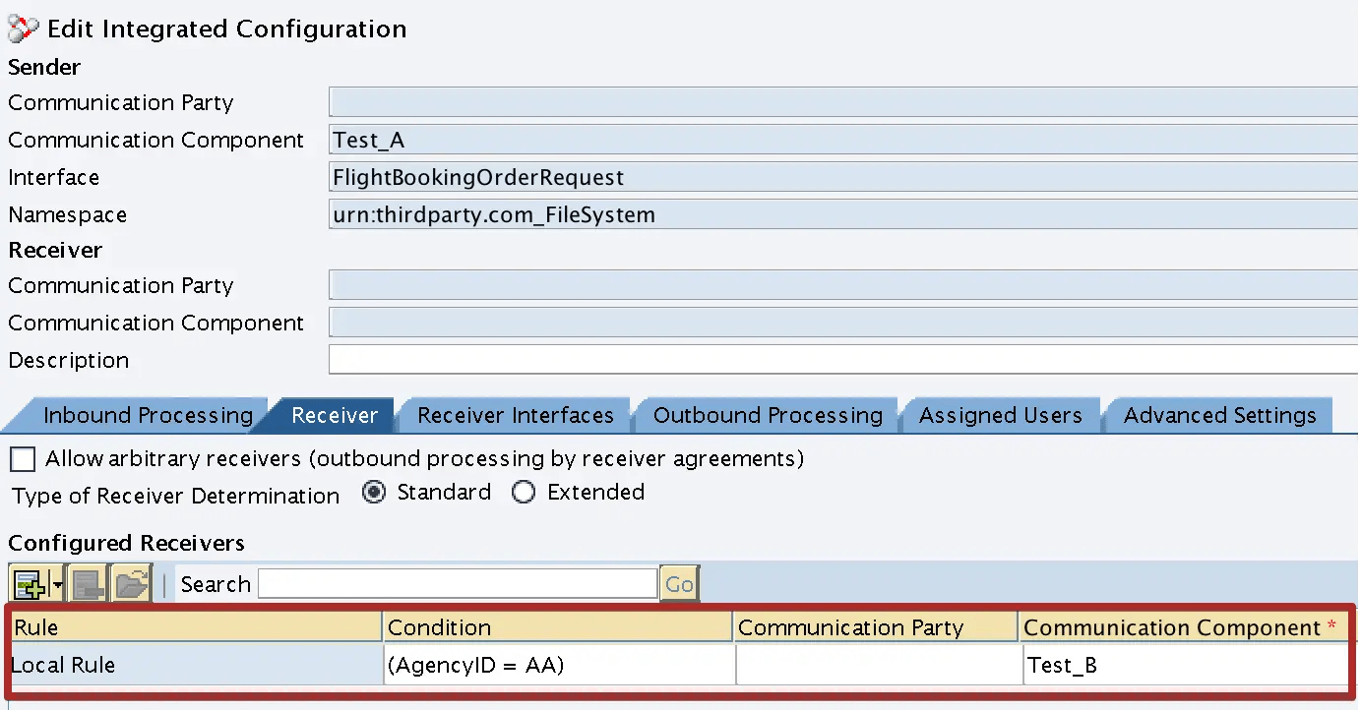Select the Standard receiver determination radio button
Image resolution: width=1361 pixels, height=710 pixels.
tap(374, 492)
